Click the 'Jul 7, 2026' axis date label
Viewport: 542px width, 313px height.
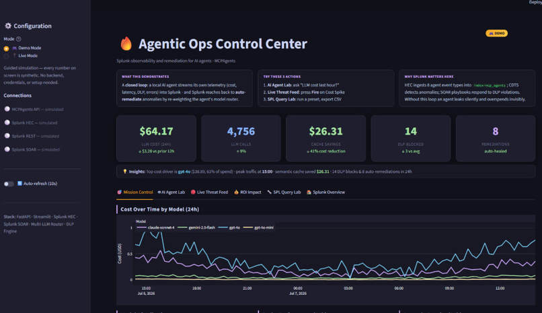point(298,293)
